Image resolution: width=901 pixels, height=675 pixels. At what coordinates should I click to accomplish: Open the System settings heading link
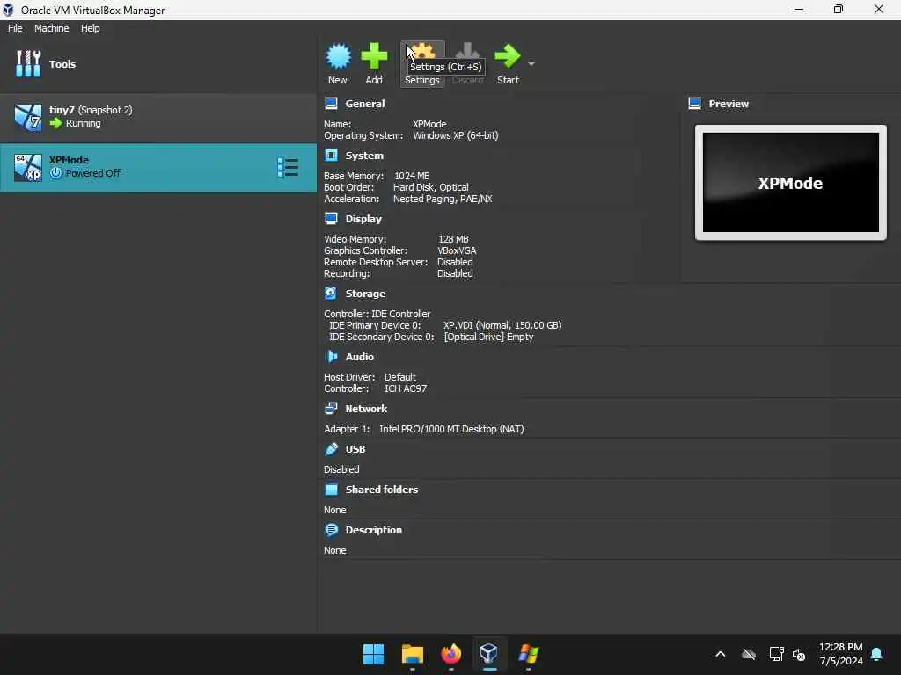point(364,156)
